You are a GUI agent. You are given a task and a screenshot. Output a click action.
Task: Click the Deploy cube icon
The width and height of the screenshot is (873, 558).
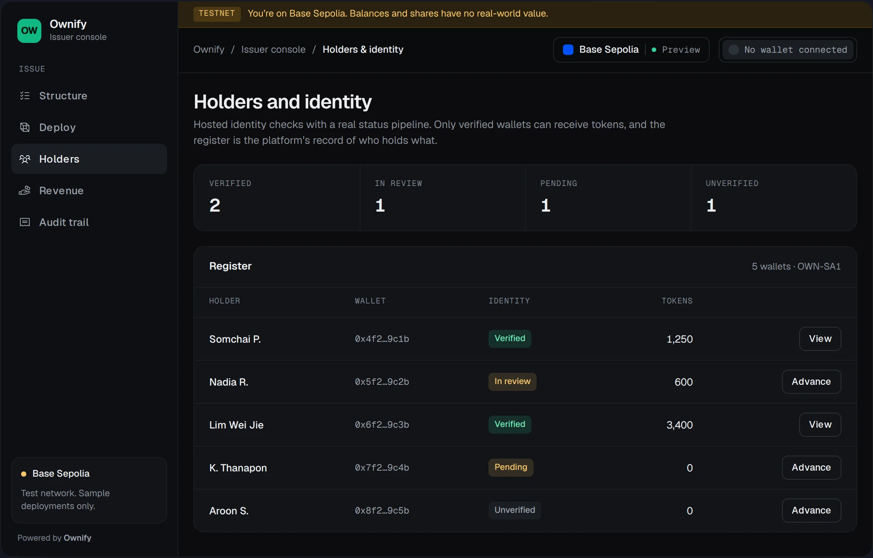(25, 127)
